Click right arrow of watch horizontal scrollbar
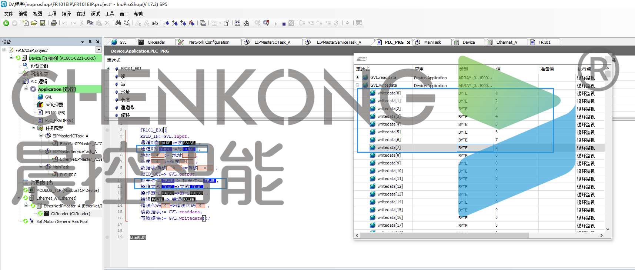Image resolution: width=635 pixels, height=270 pixels. click(601, 235)
